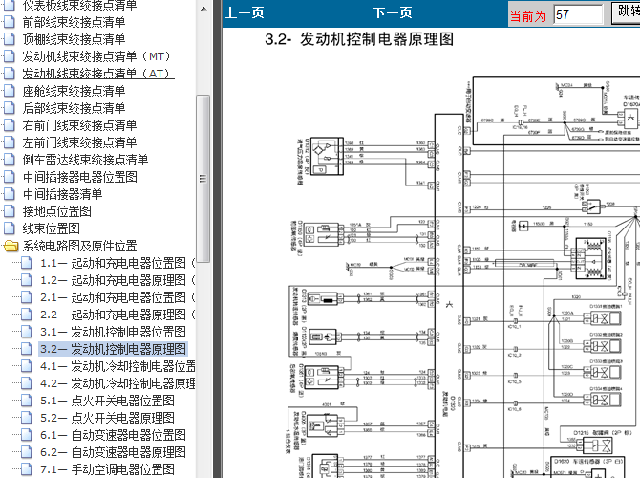This screenshot has height=478, width=640.
Task: Click the tree panel scroll-up arrow
Action: [203, 9]
